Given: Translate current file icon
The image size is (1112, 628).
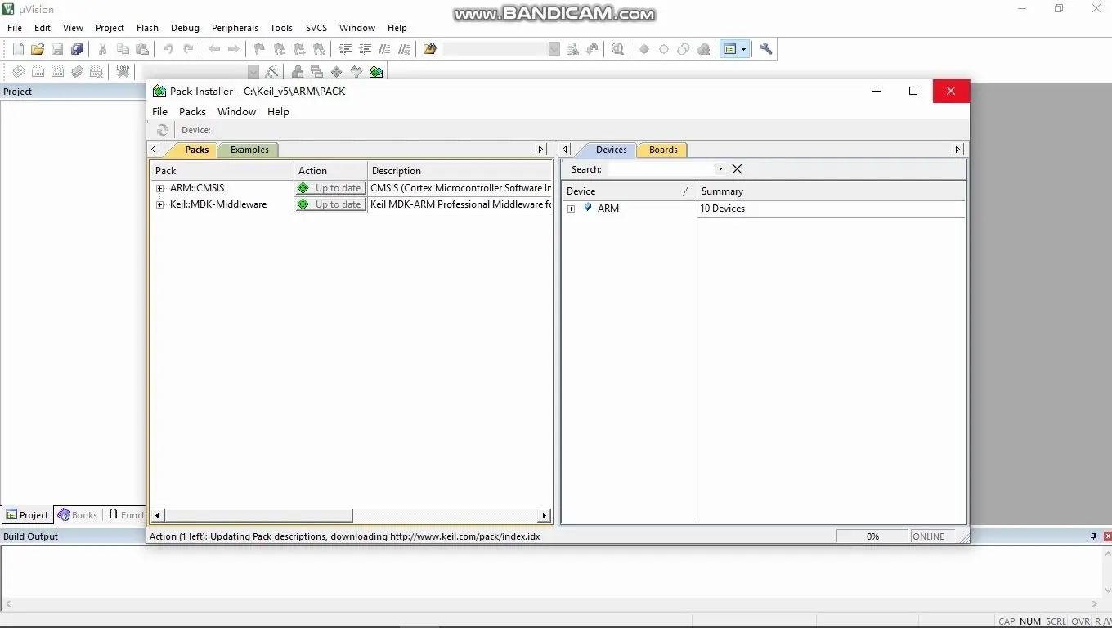Looking at the screenshot, I should 18,72.
